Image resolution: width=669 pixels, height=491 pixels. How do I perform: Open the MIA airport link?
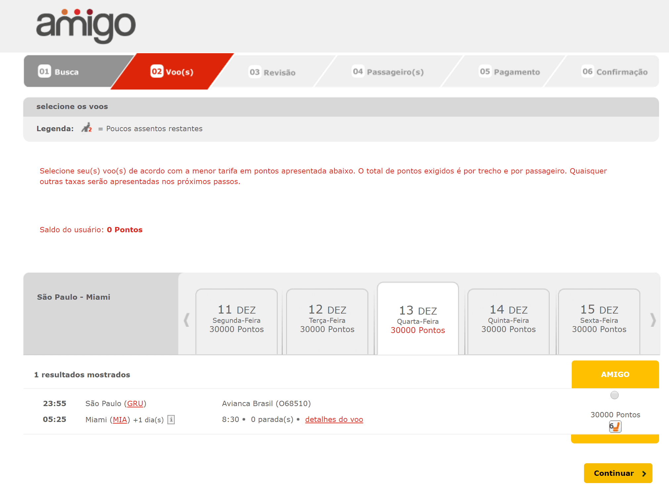[x=120, y=420]
